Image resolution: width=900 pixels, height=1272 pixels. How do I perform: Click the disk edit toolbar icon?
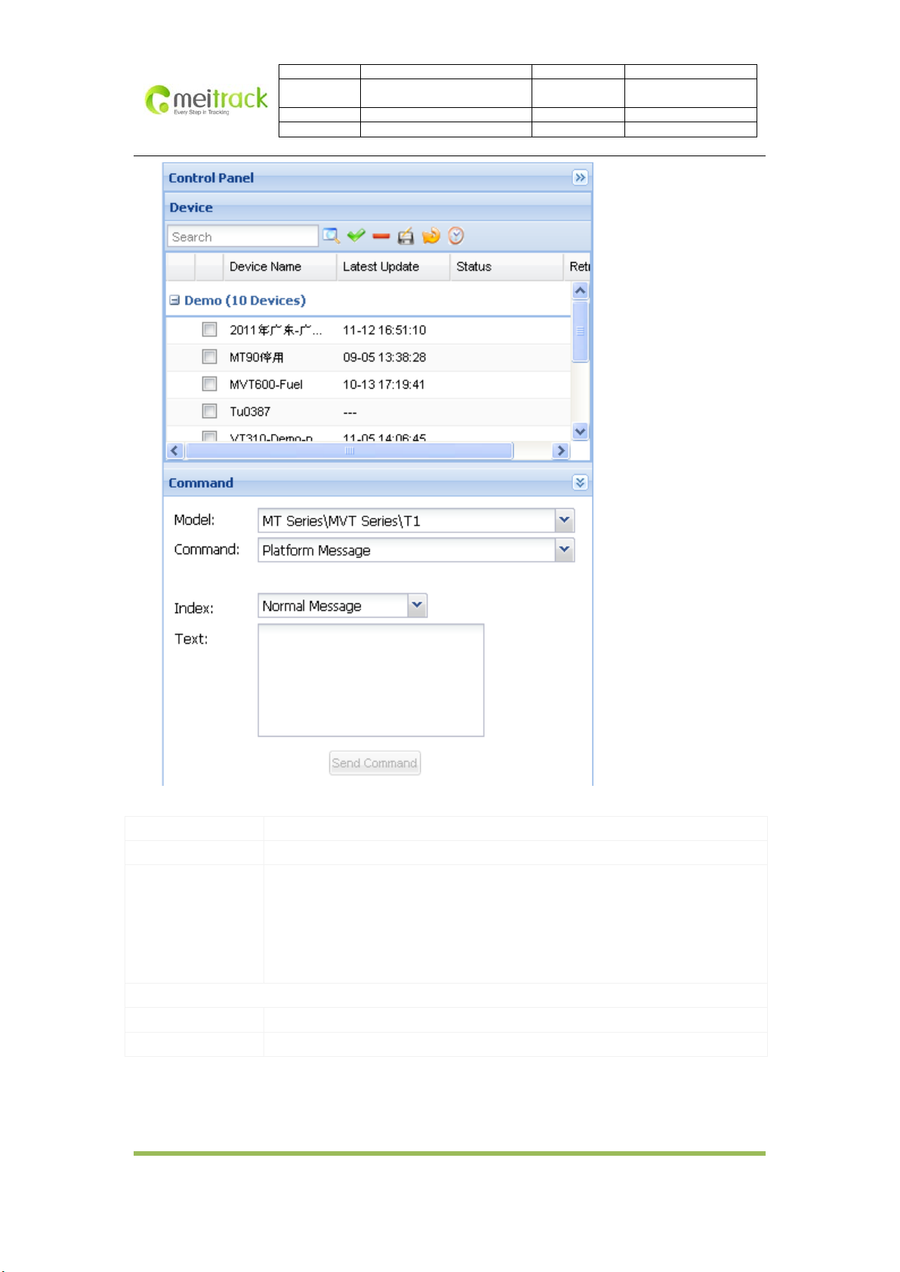point(406,236)
